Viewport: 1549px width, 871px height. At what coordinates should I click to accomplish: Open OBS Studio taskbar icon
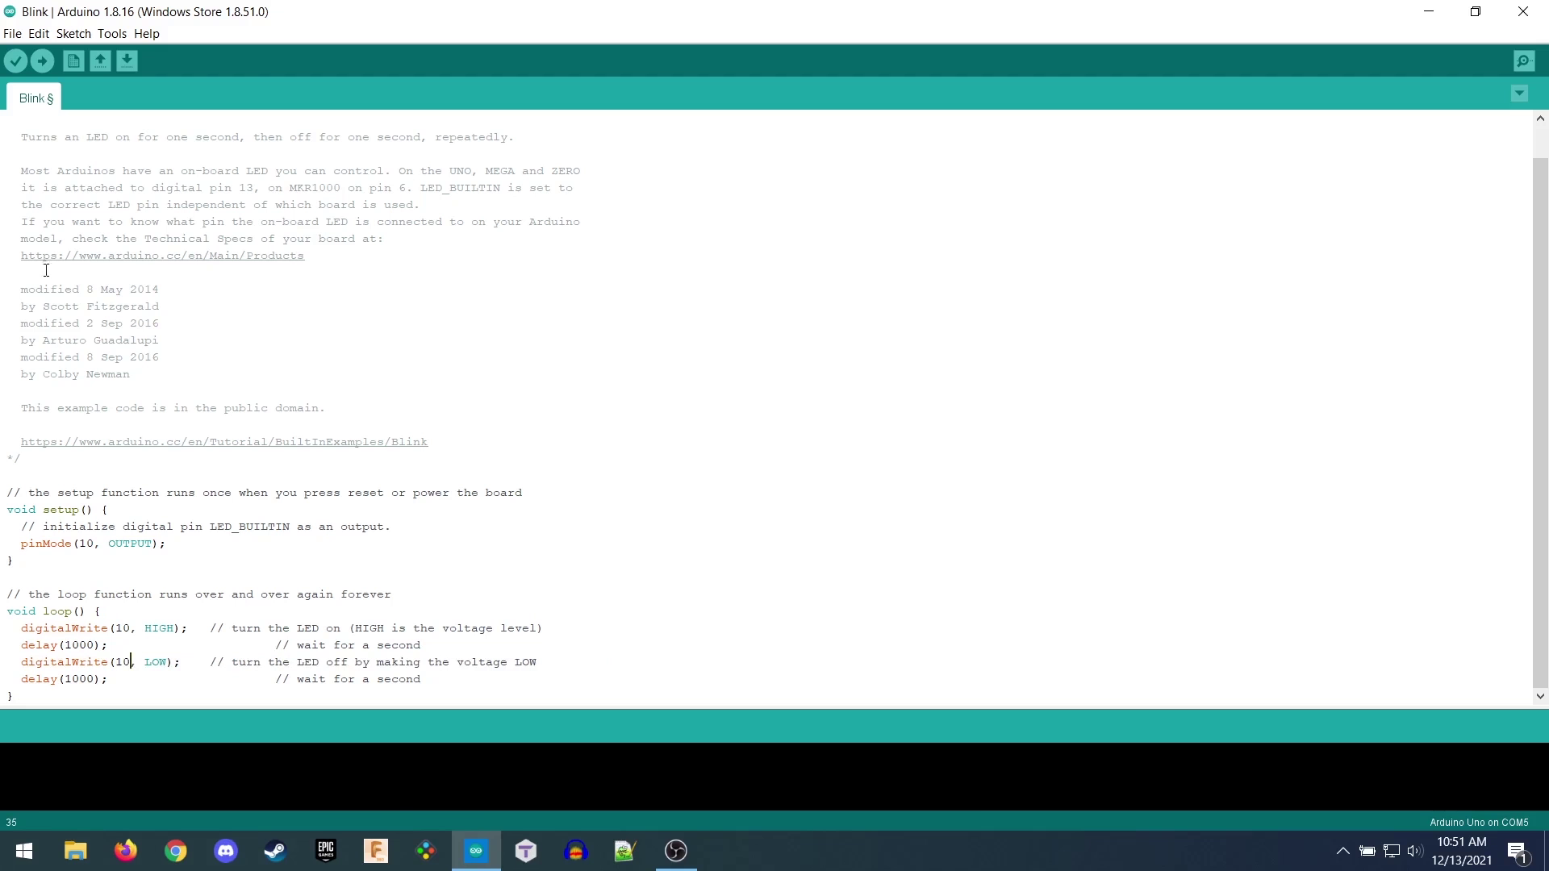click(x=676, y=851)
